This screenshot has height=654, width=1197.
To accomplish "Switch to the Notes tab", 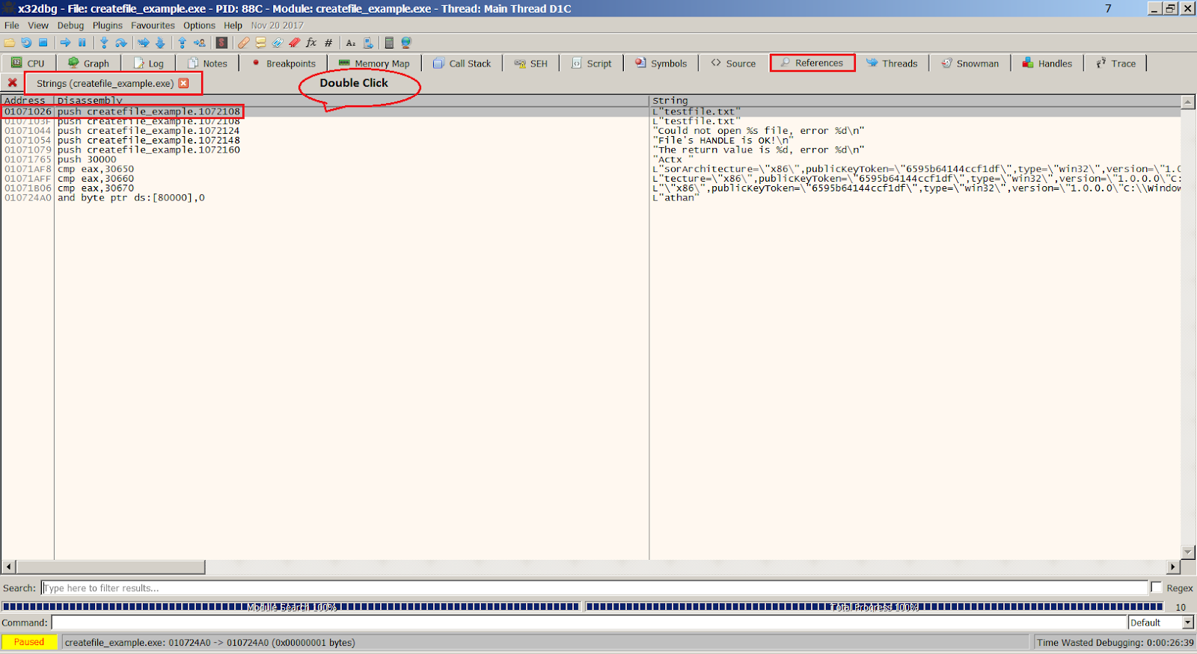I will coord(207,64).
